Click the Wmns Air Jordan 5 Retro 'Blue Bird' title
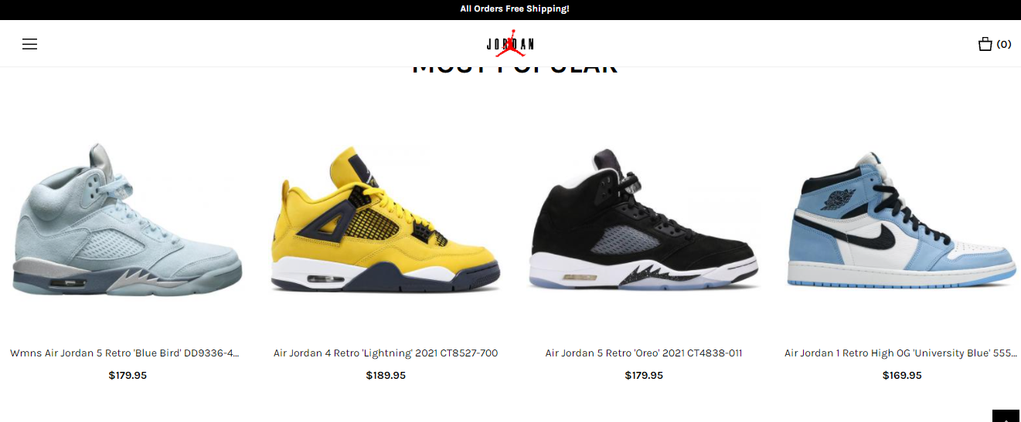This screenshot has height=422, width=1021. click(x=124, y=353)
